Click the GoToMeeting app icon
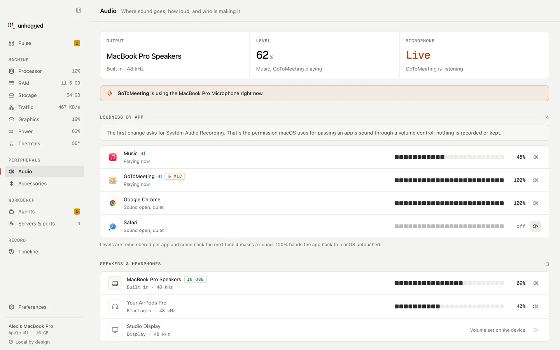This screenshot has width=560, height=350. point(113,180)
